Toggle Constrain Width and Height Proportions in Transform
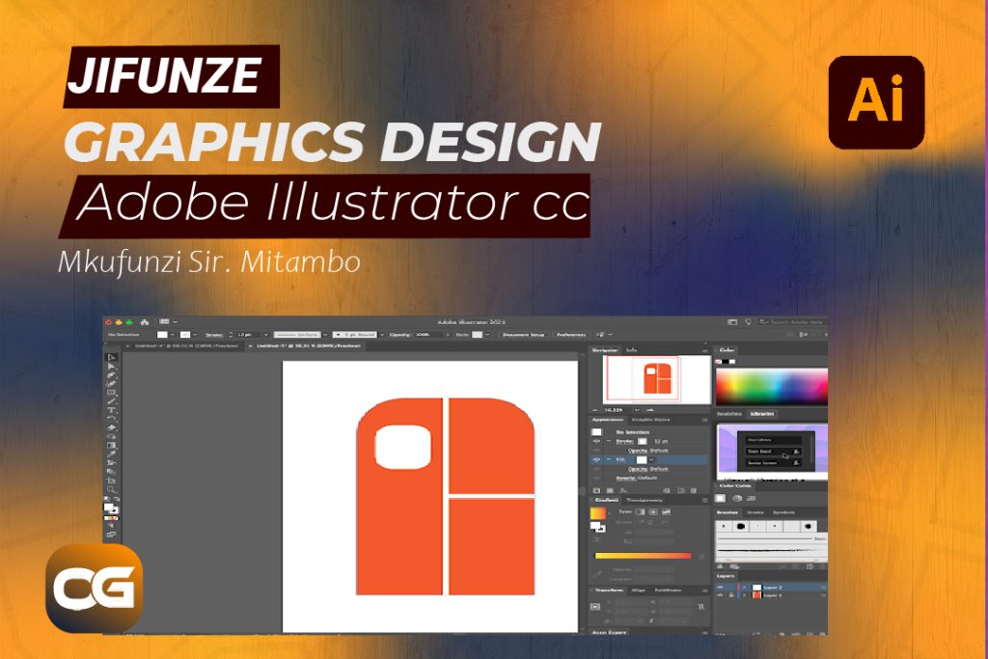 700,607
